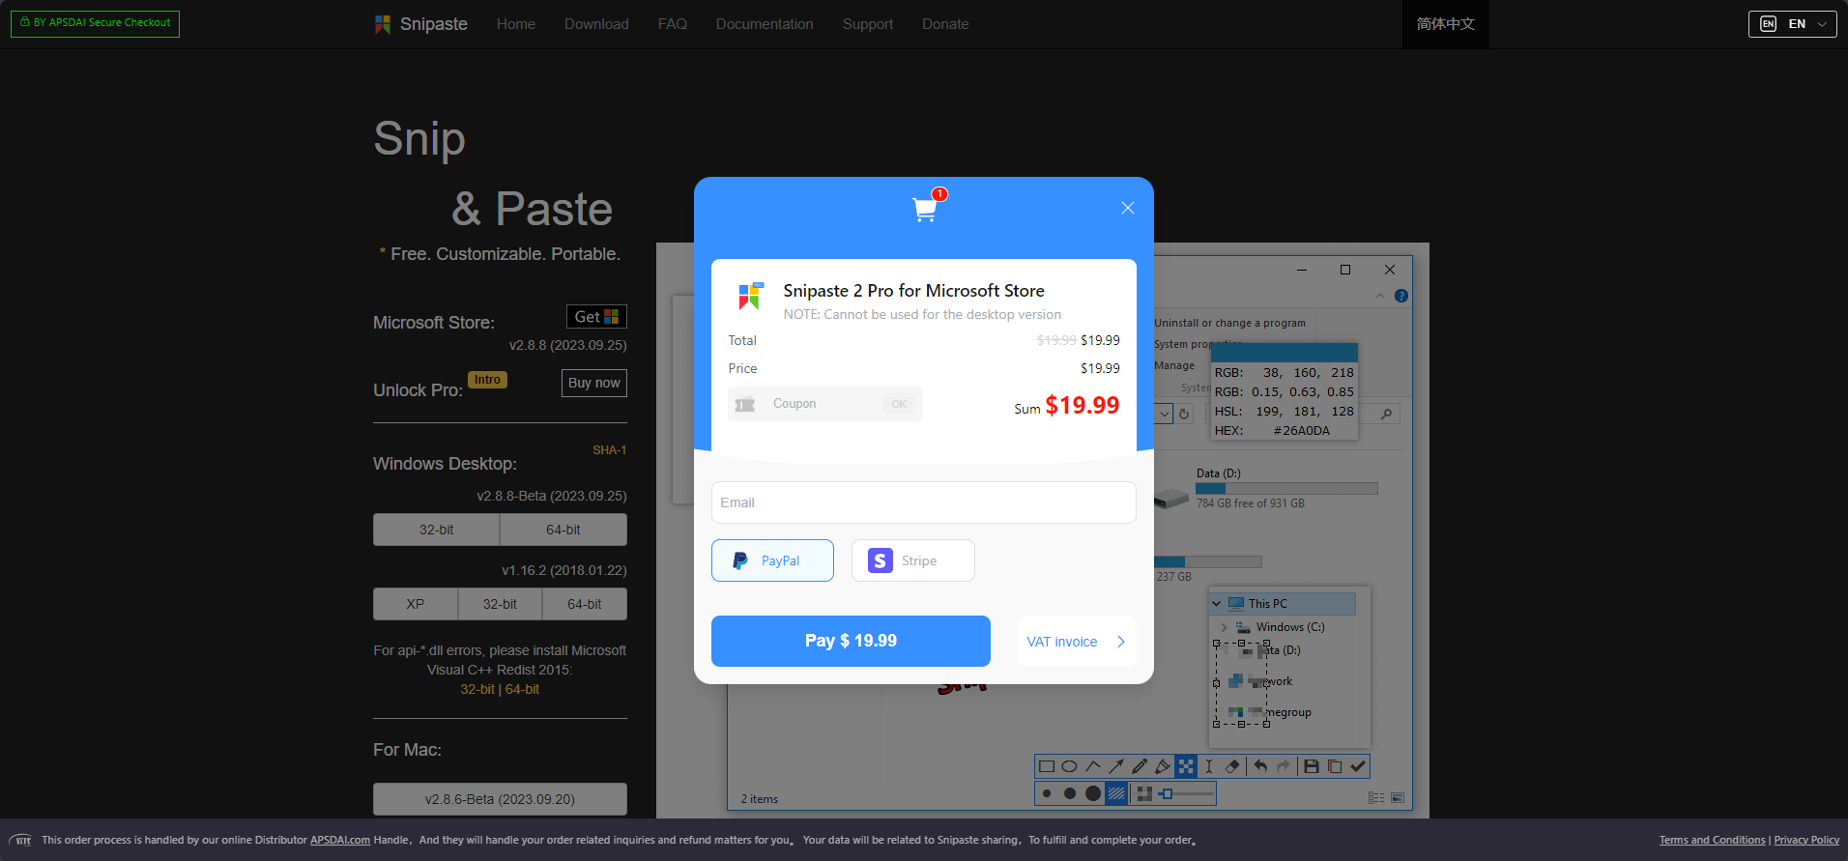
Task: Click the Intro badge next to Unlock Pro
Action: (487, 380)
